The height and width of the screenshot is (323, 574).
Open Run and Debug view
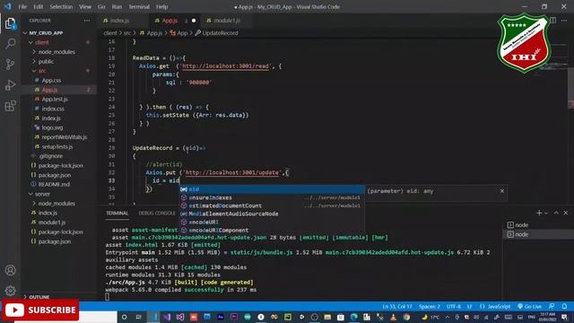point(10,85)
